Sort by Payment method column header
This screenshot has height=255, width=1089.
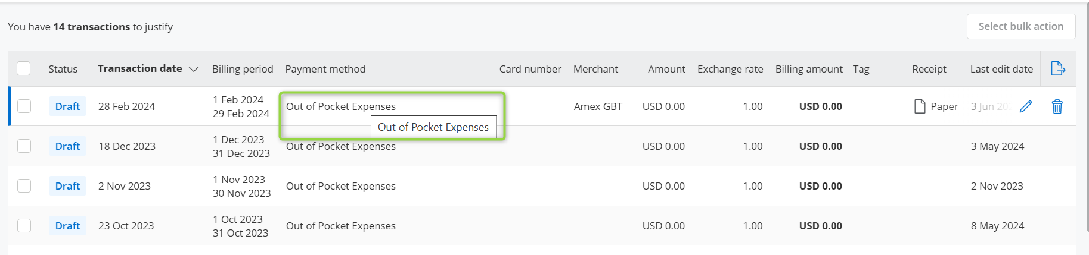click(325, 69)
